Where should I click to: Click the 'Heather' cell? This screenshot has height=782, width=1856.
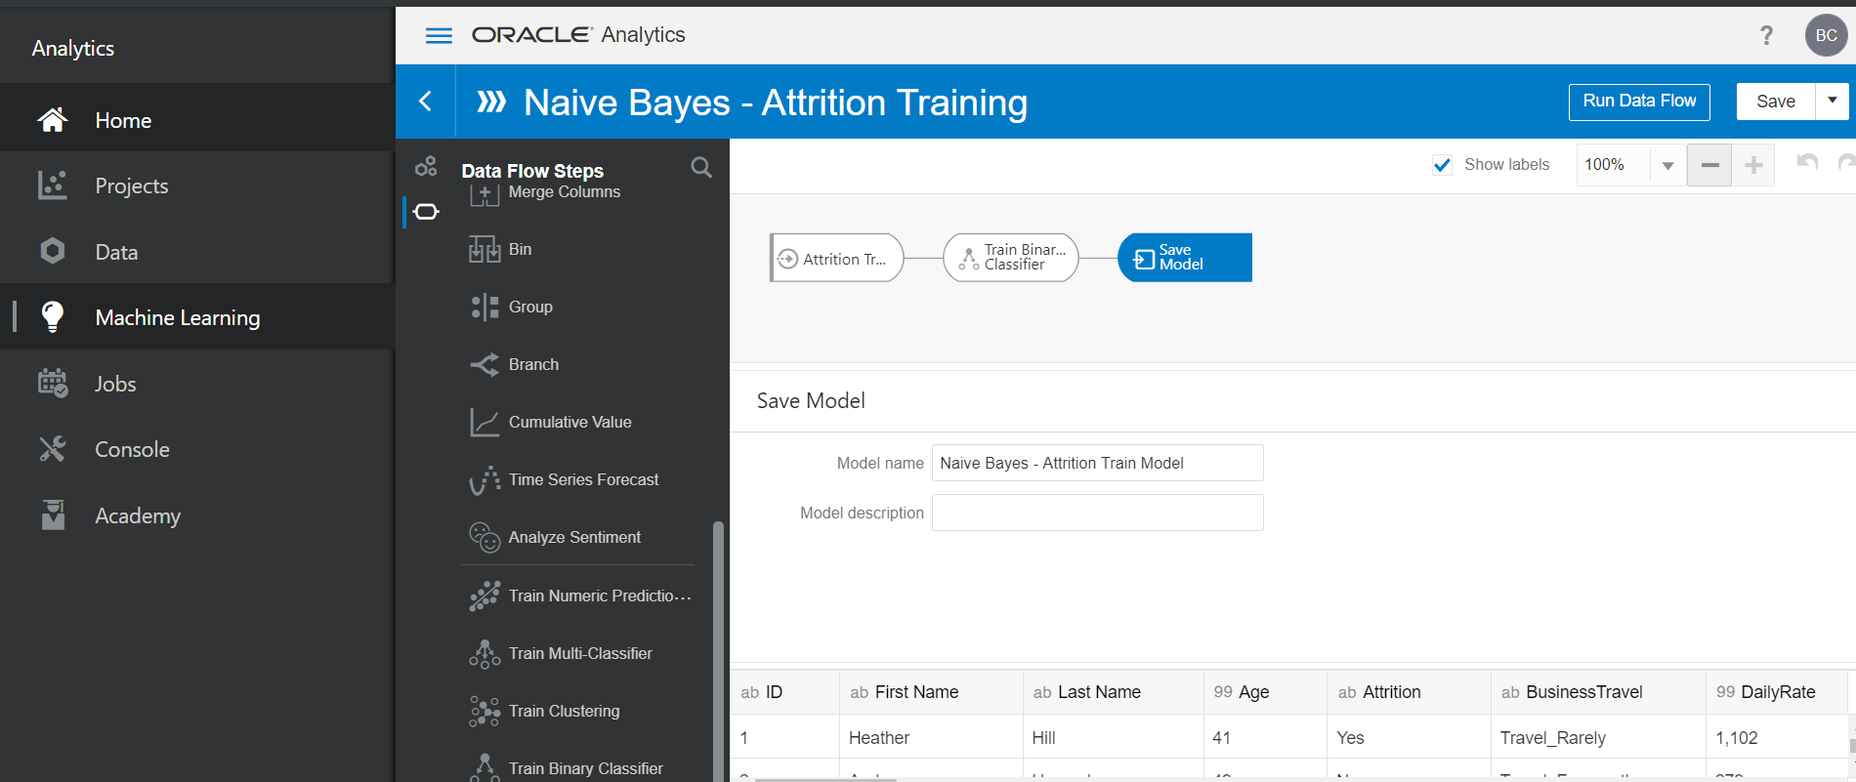point(931,738)
